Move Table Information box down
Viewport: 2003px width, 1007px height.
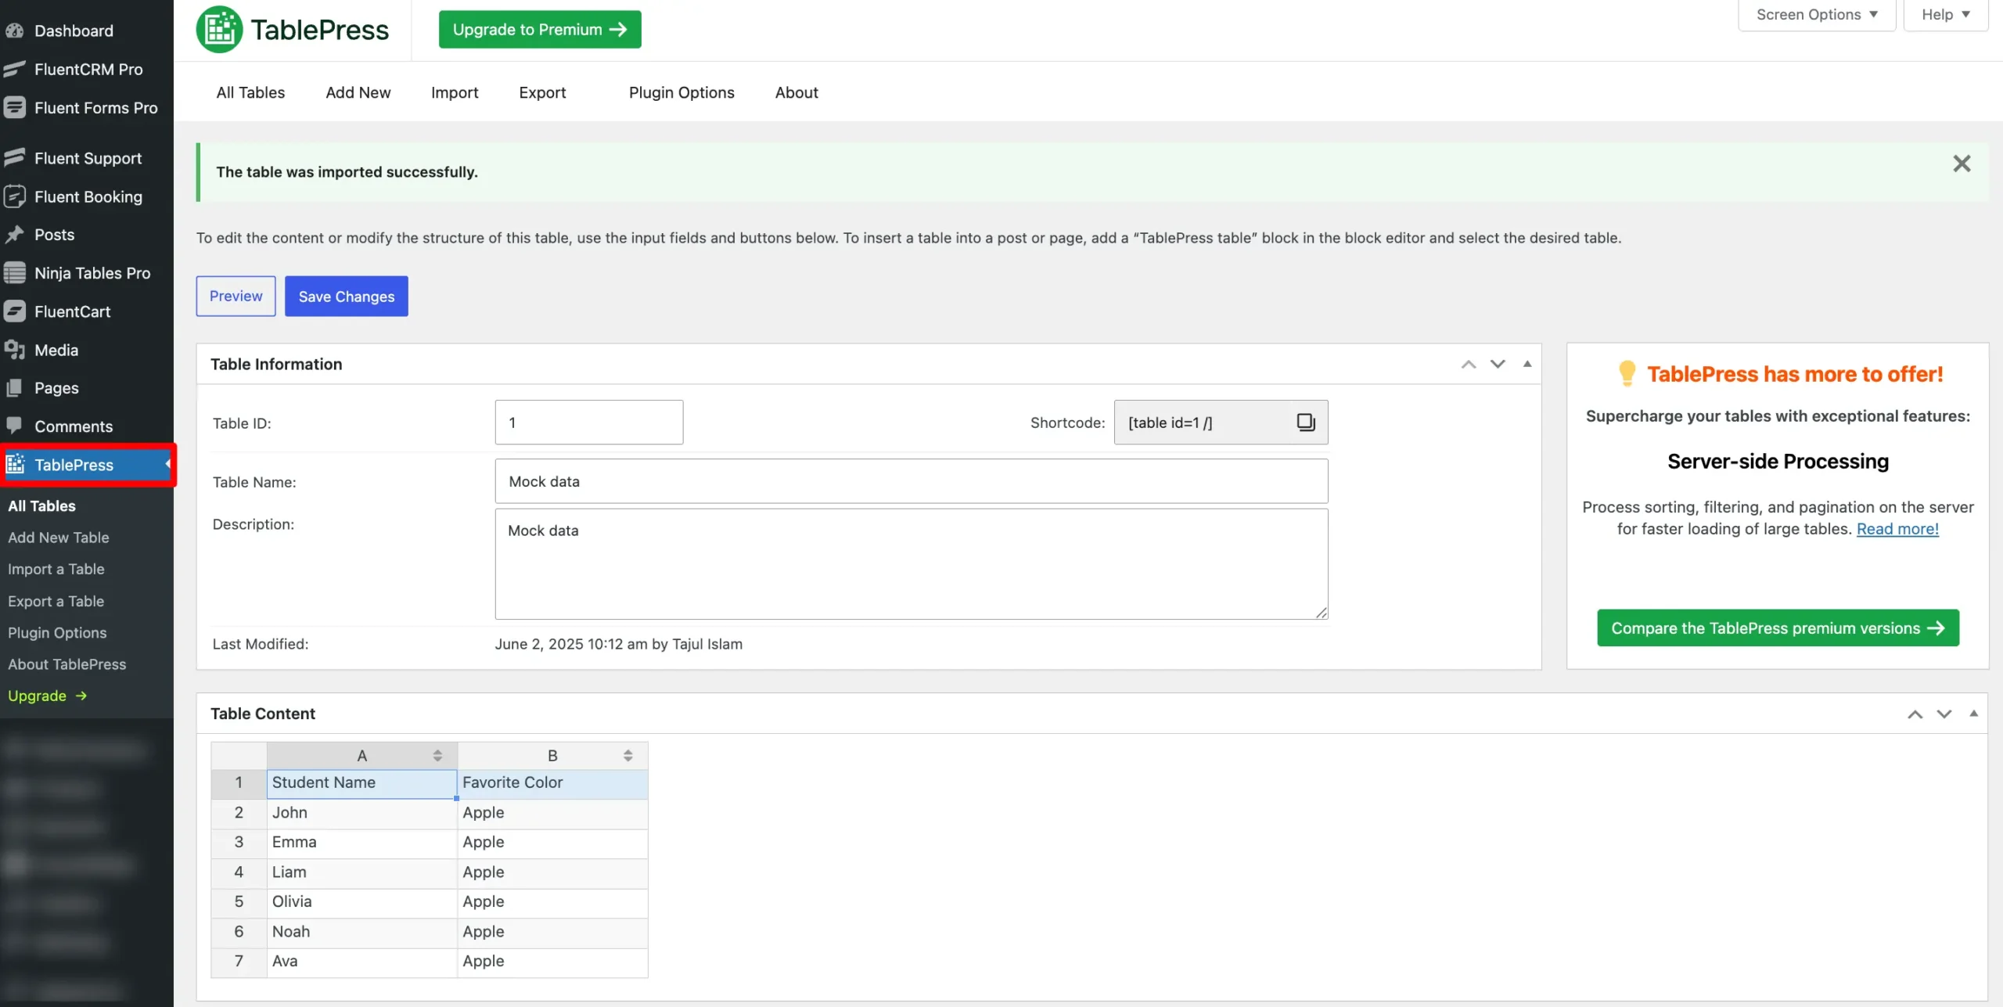point(1498,364)
